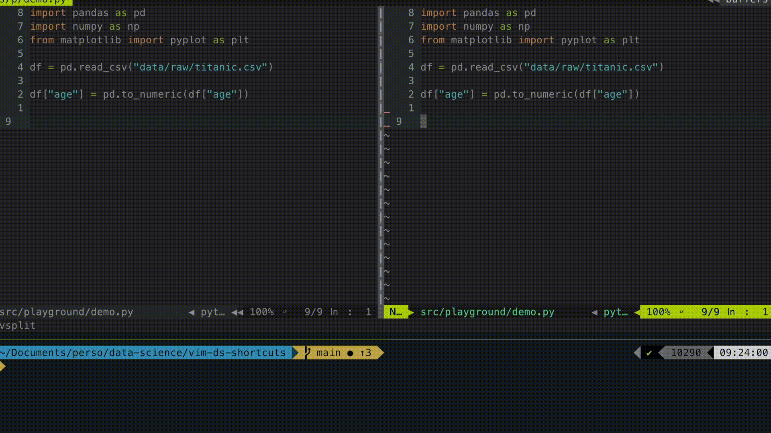
Task: Click left triangle before pyt filetype in right statusline
Action: pyautogui.click(x=594, y=312)
